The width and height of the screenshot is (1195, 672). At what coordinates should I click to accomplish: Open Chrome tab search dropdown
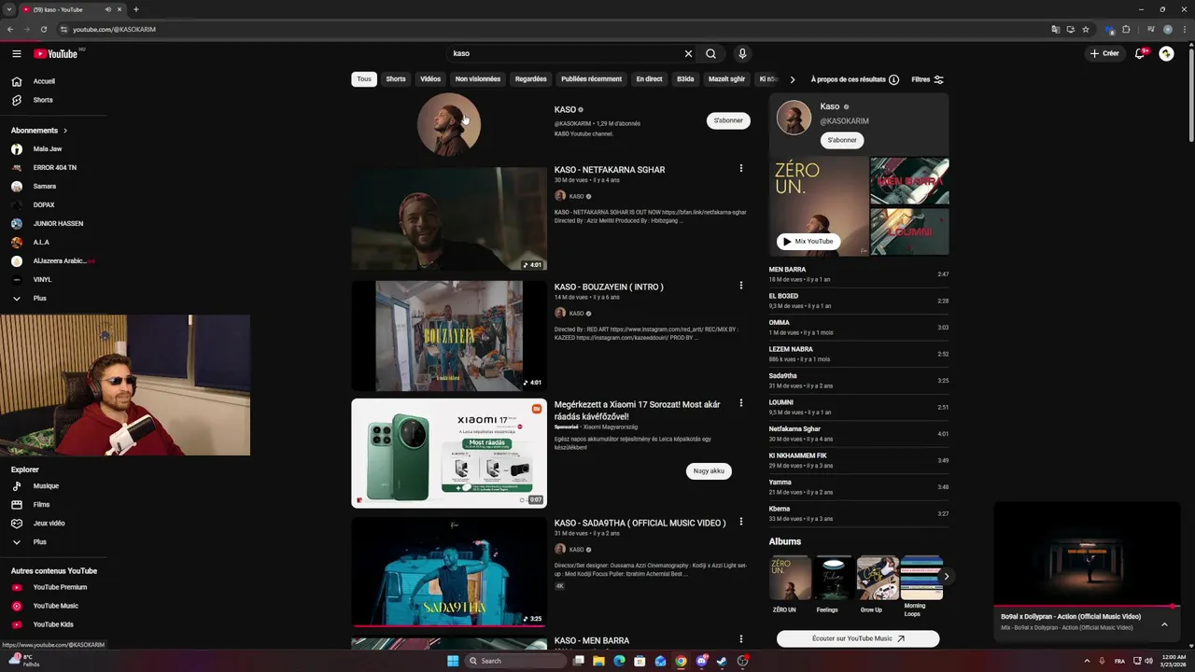click(9, 9)
